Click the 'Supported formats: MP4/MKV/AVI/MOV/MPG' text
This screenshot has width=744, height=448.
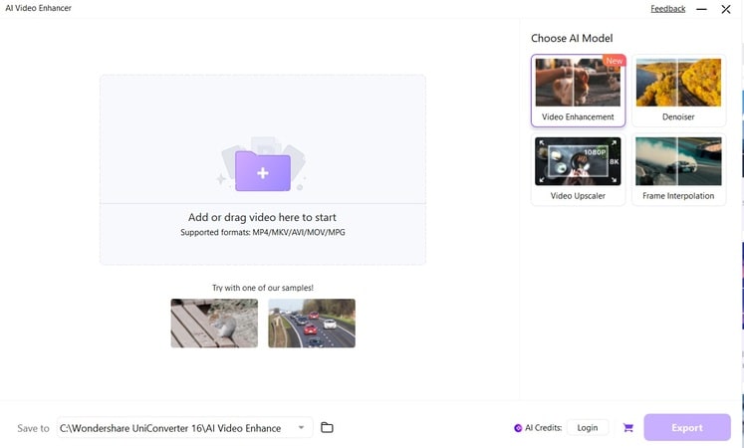click(262, 232)
